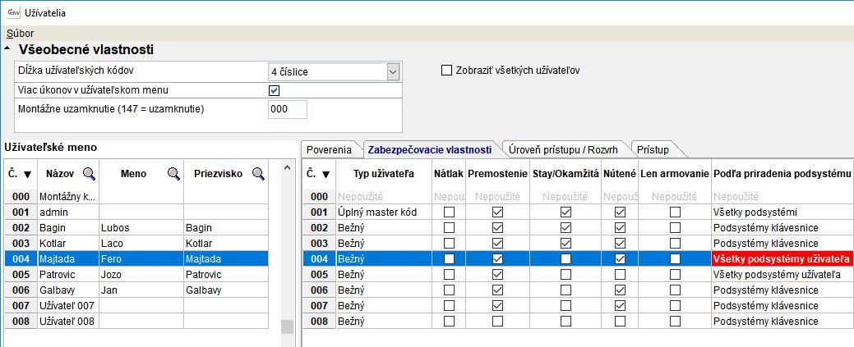Collapse the Všeobecné vlastnosti section
854x347 pixels.
8,49
